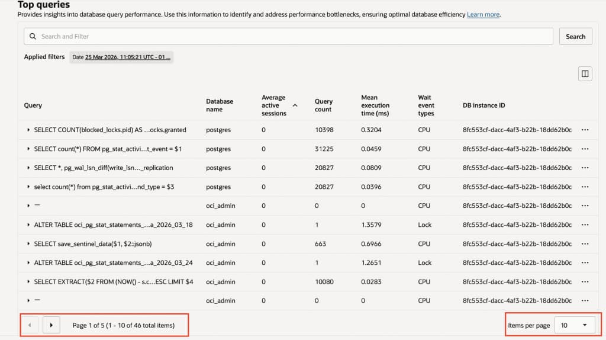Expand the SELECT COUNT(blocked_locks.pid) query row

[28, 130]
